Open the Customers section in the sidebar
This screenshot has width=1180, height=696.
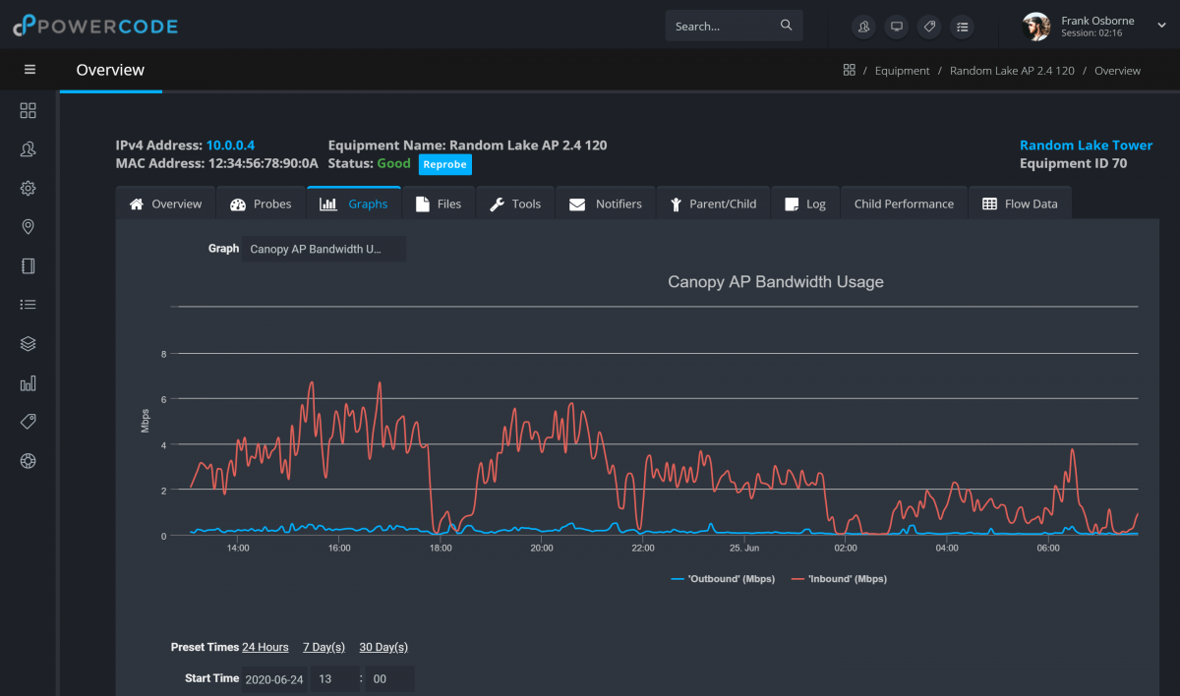coord(28,148)
